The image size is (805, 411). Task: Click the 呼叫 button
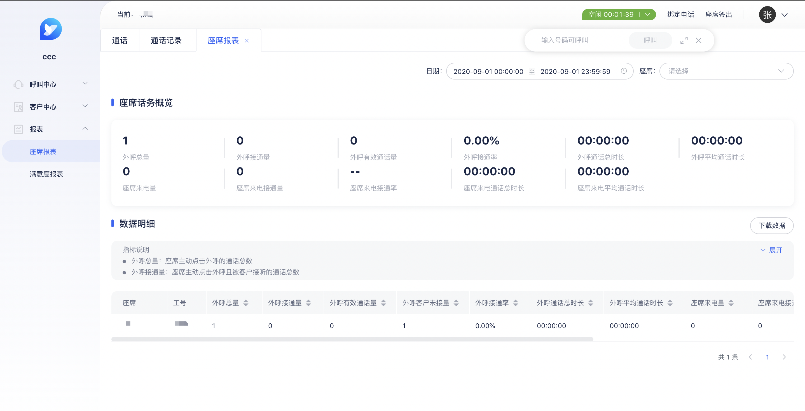click(650, 40)
